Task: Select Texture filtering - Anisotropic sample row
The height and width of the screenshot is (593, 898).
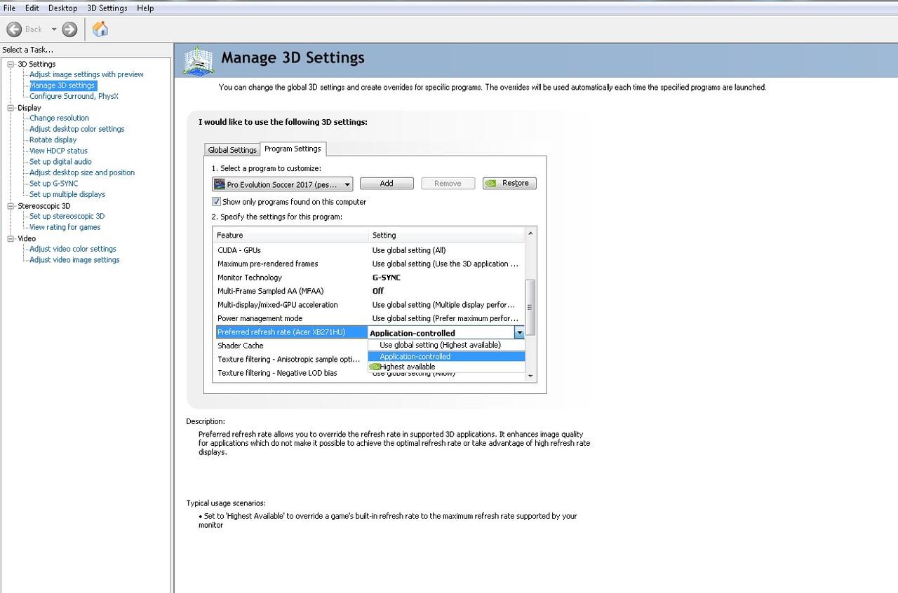Action: coord(291,360)
